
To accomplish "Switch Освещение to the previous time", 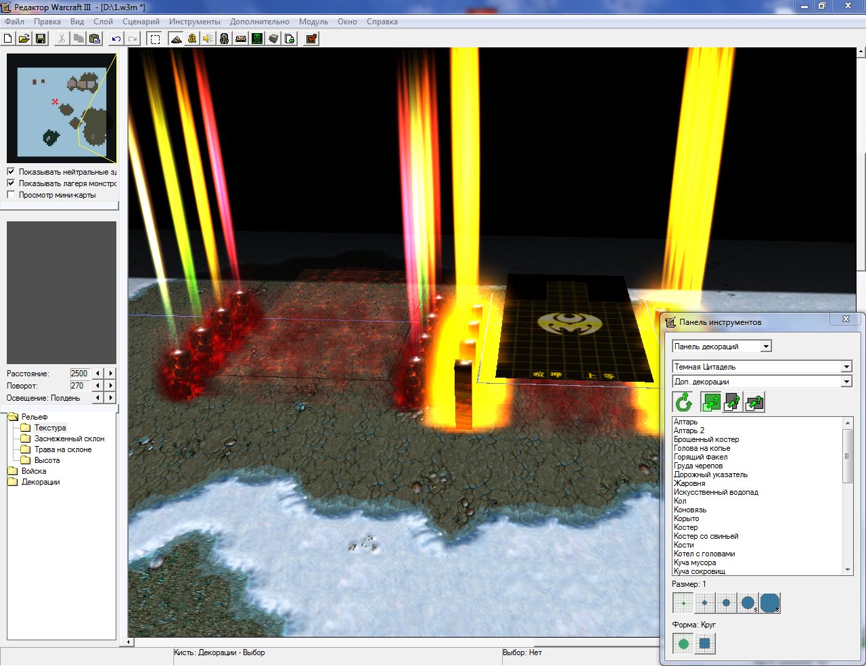I will click(x=98, y=398).
